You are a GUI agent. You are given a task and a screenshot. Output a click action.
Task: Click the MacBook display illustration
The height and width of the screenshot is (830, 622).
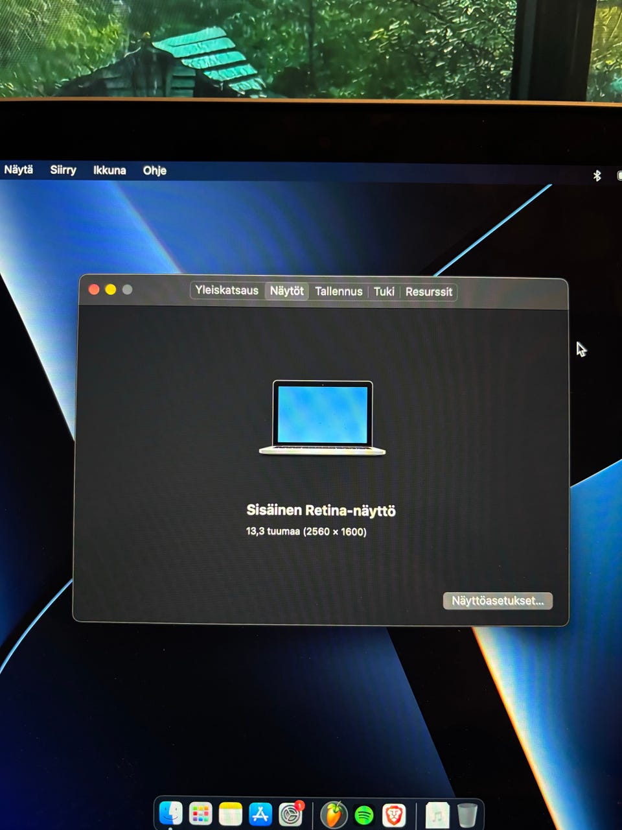pyautogui.click(x=322, y=418)
